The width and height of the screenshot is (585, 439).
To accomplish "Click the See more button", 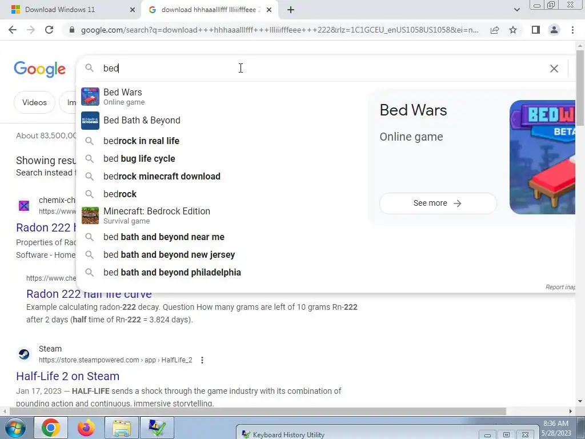I will click(438, 203).
